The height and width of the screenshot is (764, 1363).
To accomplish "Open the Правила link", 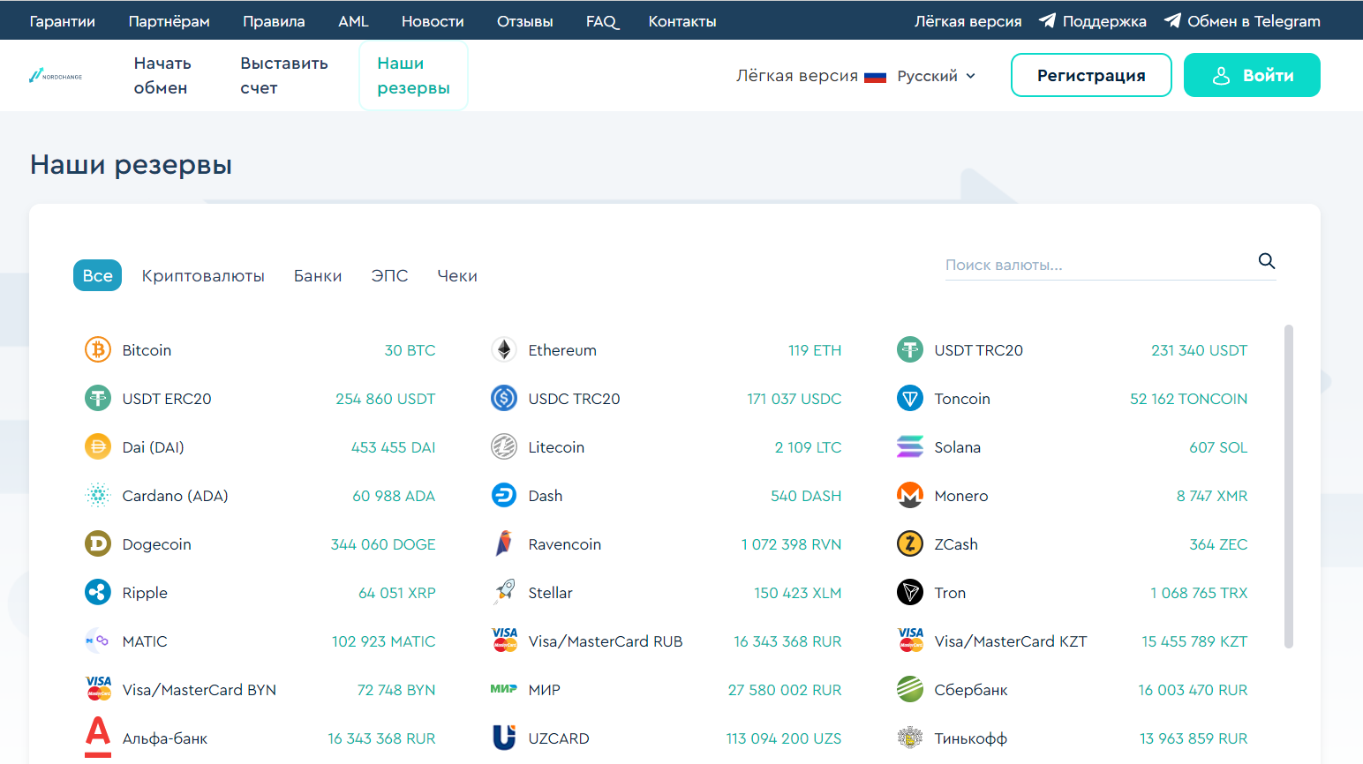I will (x=274, y=21).
